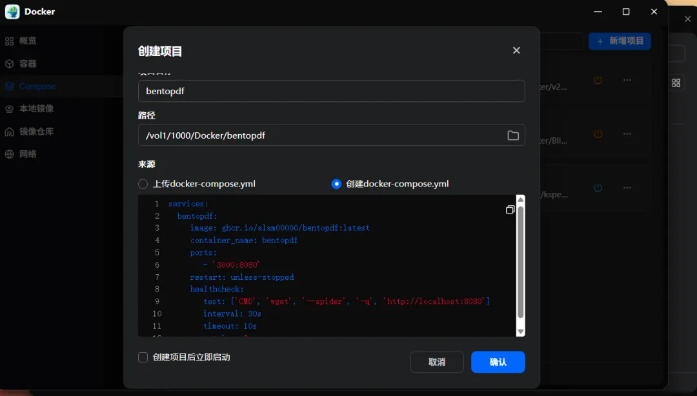The height and width of the screenshot is (396, 697).
Task: Open more options for Bli... project row
Action: (627, 134)
